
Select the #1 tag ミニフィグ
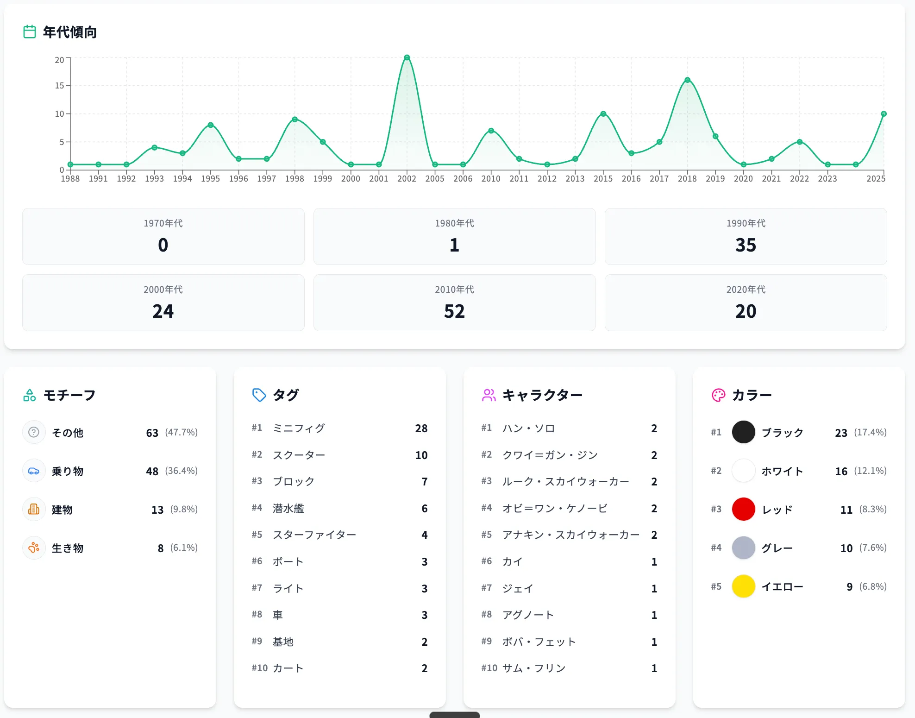click(x=299, y=428)
